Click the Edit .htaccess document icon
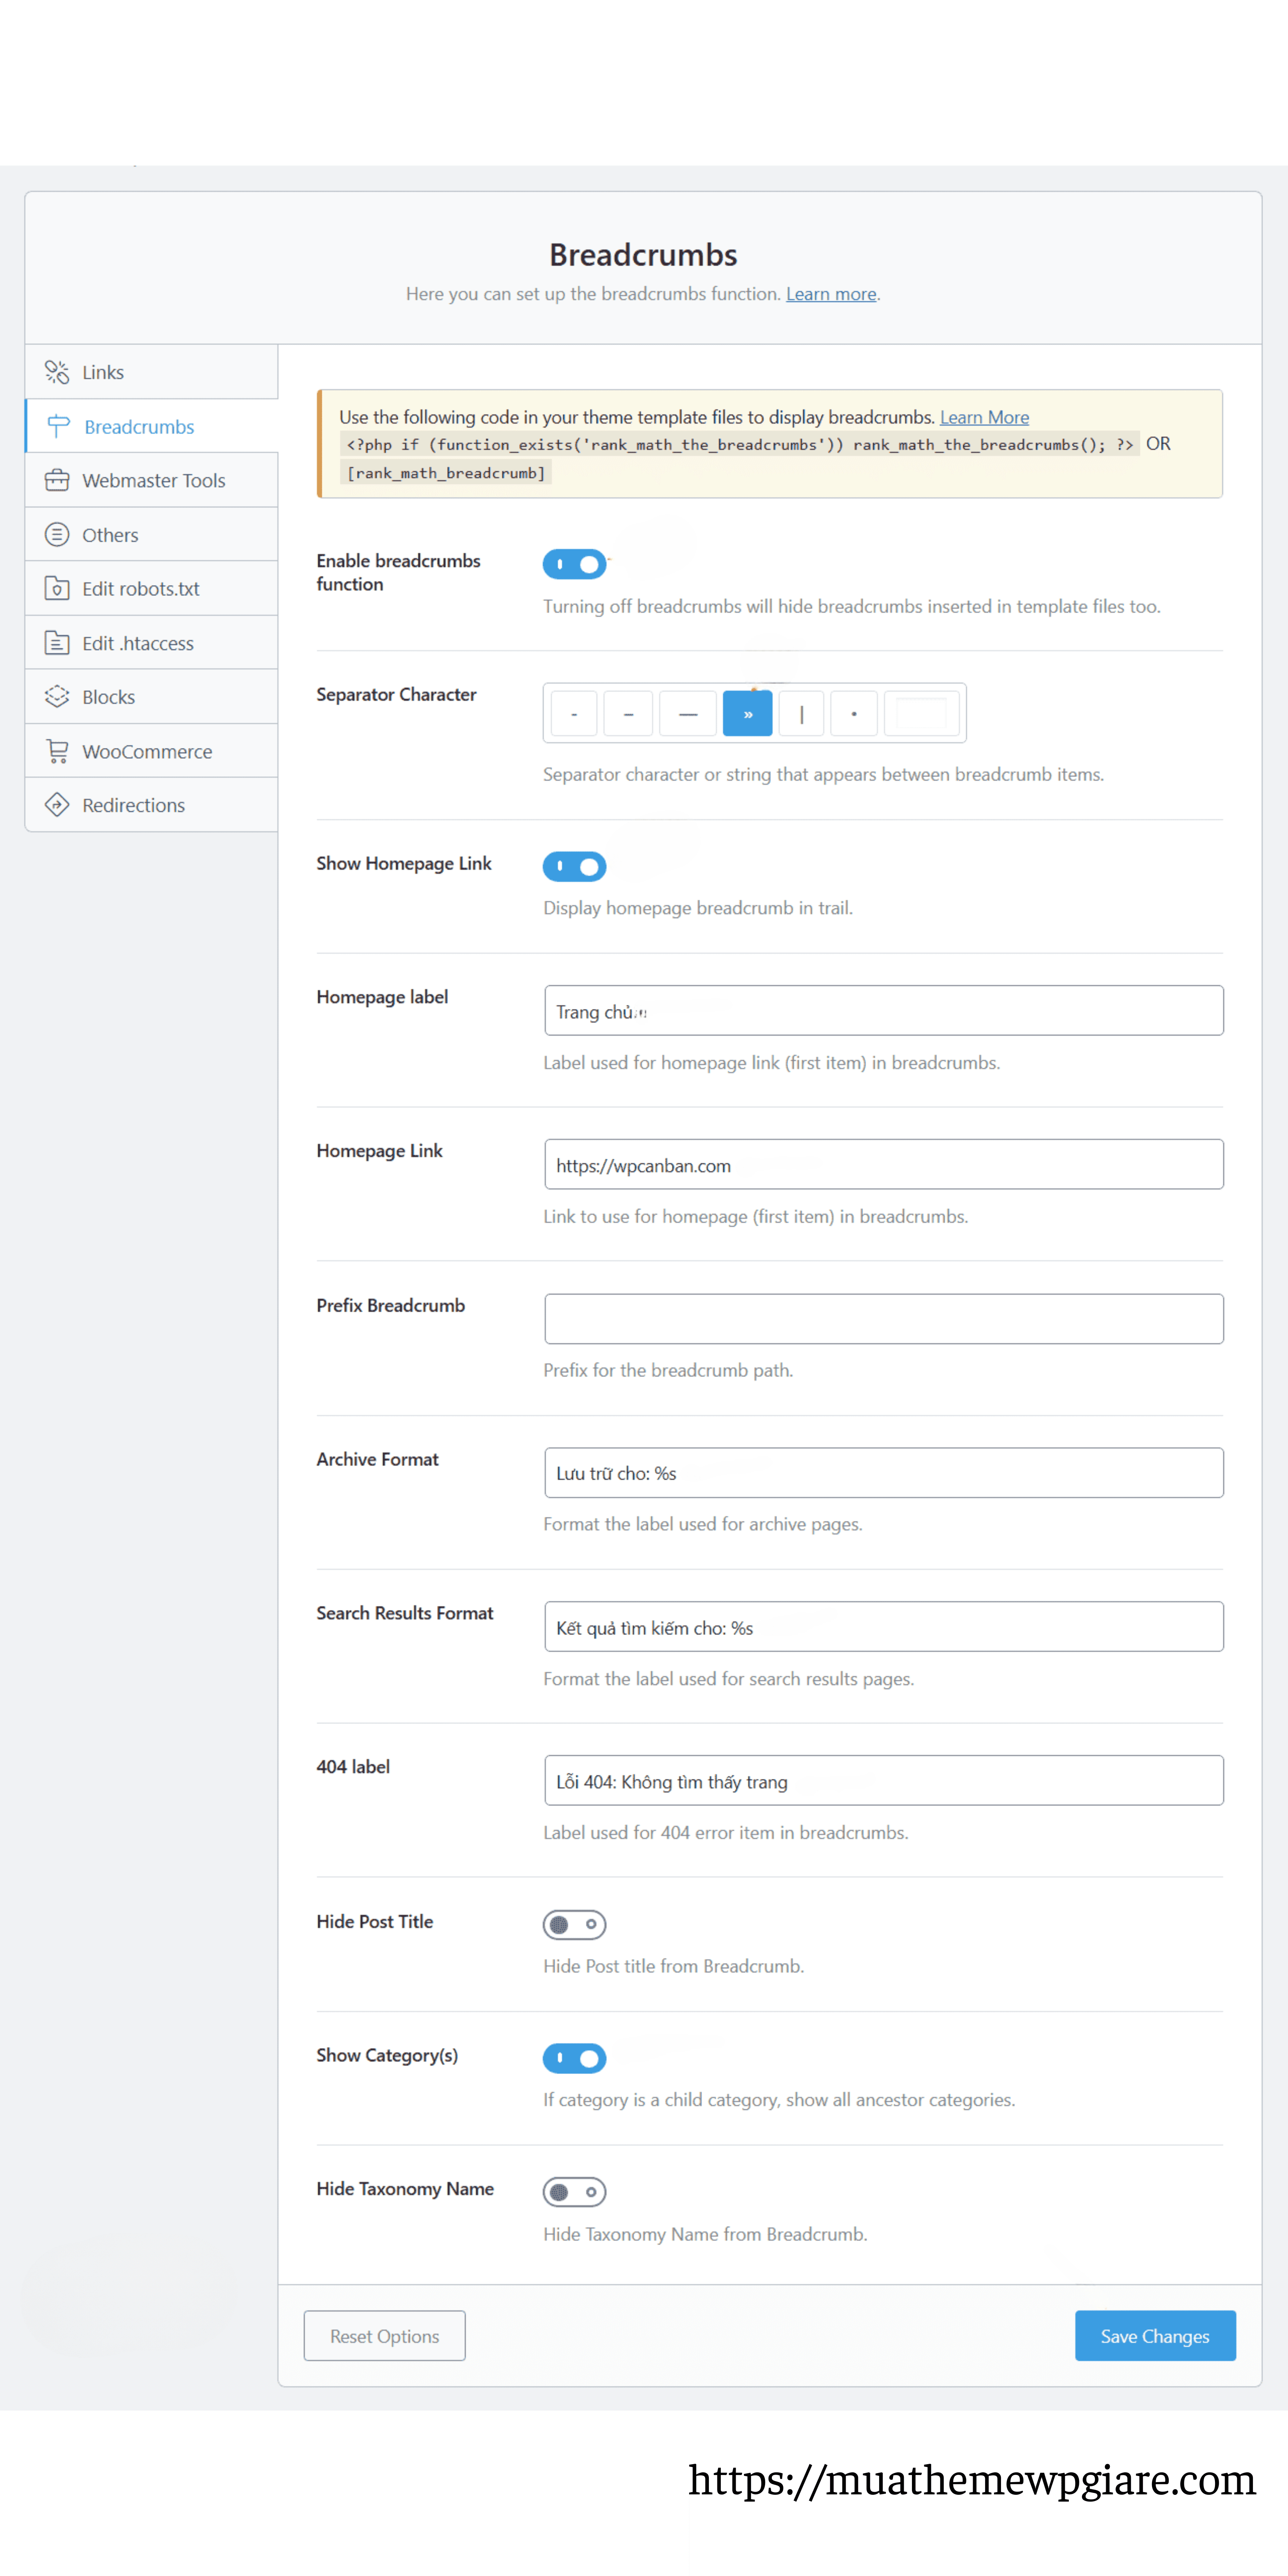Screen dimensions: 1288x2576 57,643
